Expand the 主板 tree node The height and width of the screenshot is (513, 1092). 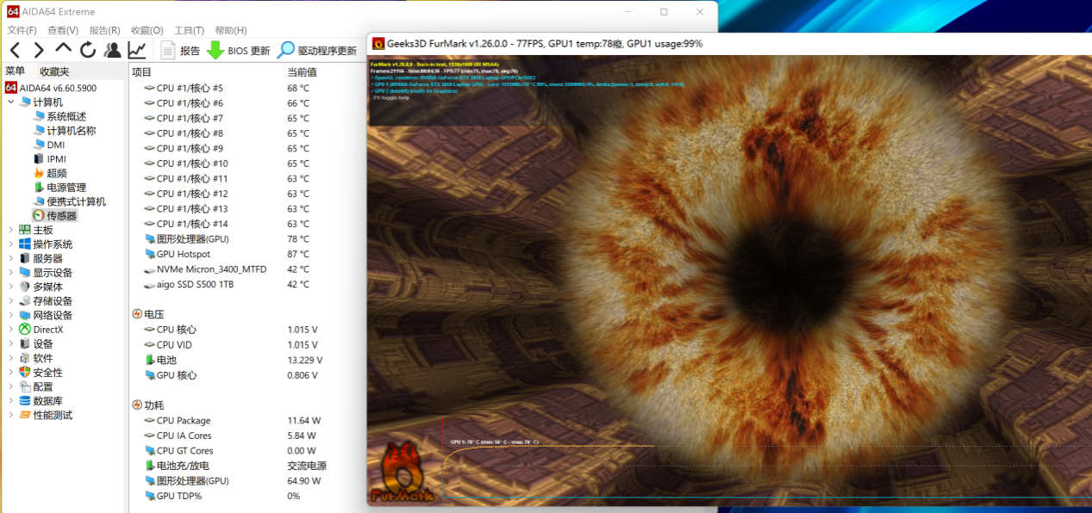(x=11, y=230)
